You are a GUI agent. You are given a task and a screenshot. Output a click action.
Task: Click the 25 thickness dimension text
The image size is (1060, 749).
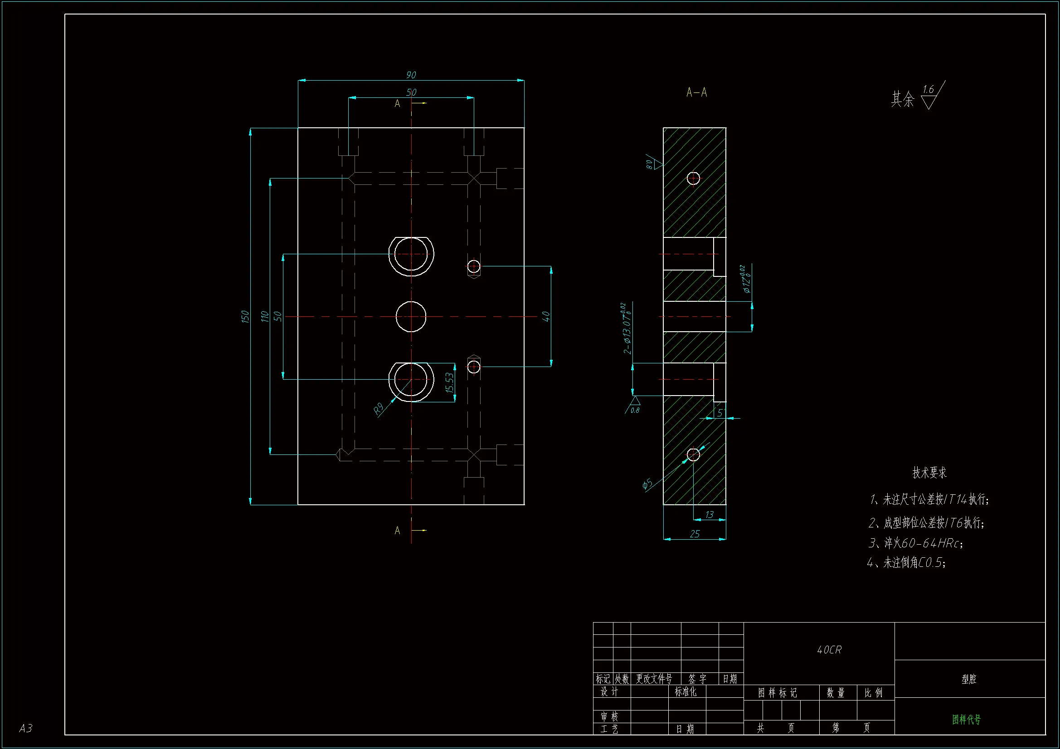click(695, 534)
